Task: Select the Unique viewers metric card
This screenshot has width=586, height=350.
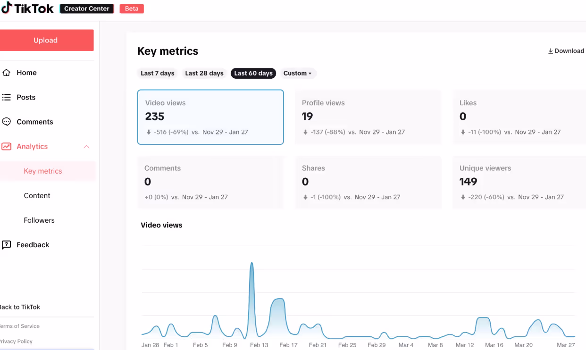Action: [519, 182]
